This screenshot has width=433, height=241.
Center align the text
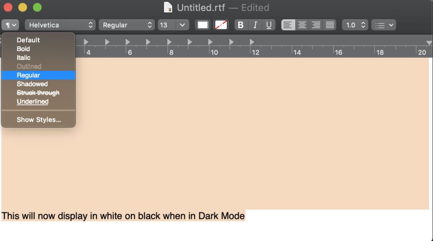(302, 25)
